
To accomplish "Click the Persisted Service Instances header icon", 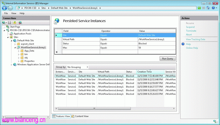I will coord(57,21).
